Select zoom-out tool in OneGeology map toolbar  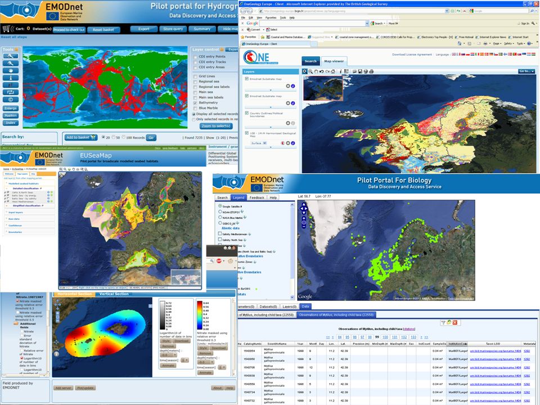tap(310, 71)
